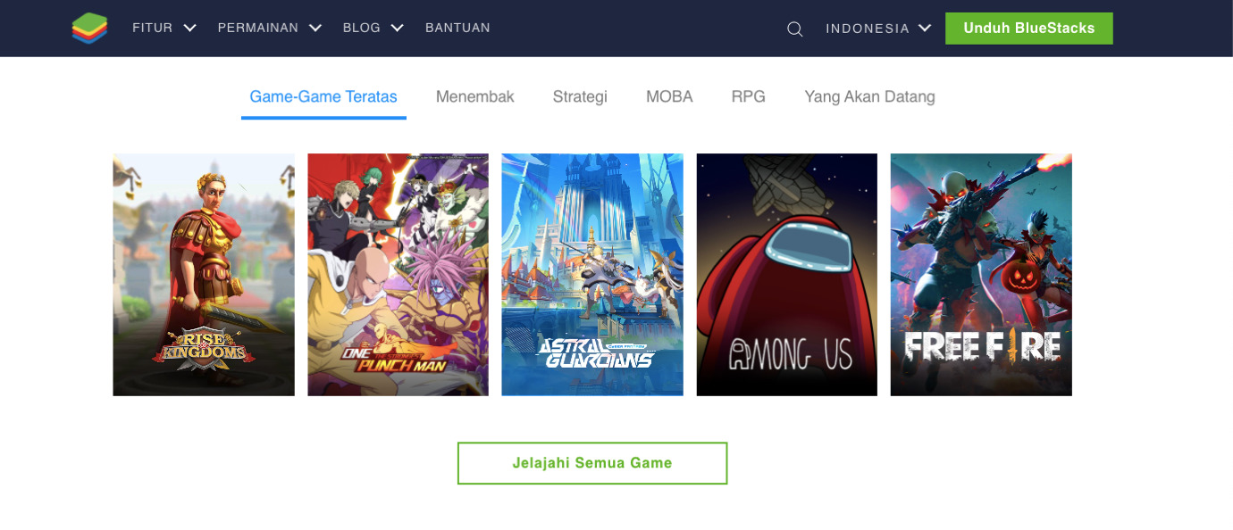Choose the Free Fire game thumbnail
The image size is (1233, 530).
pos(981,275)
